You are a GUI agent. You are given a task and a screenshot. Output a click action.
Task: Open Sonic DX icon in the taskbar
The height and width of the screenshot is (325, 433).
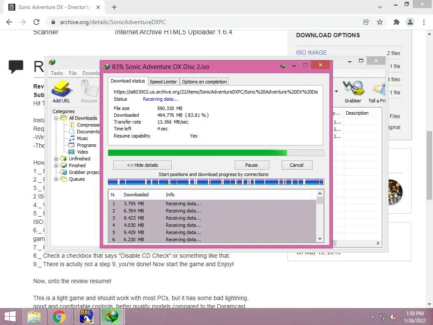point(86,317)
